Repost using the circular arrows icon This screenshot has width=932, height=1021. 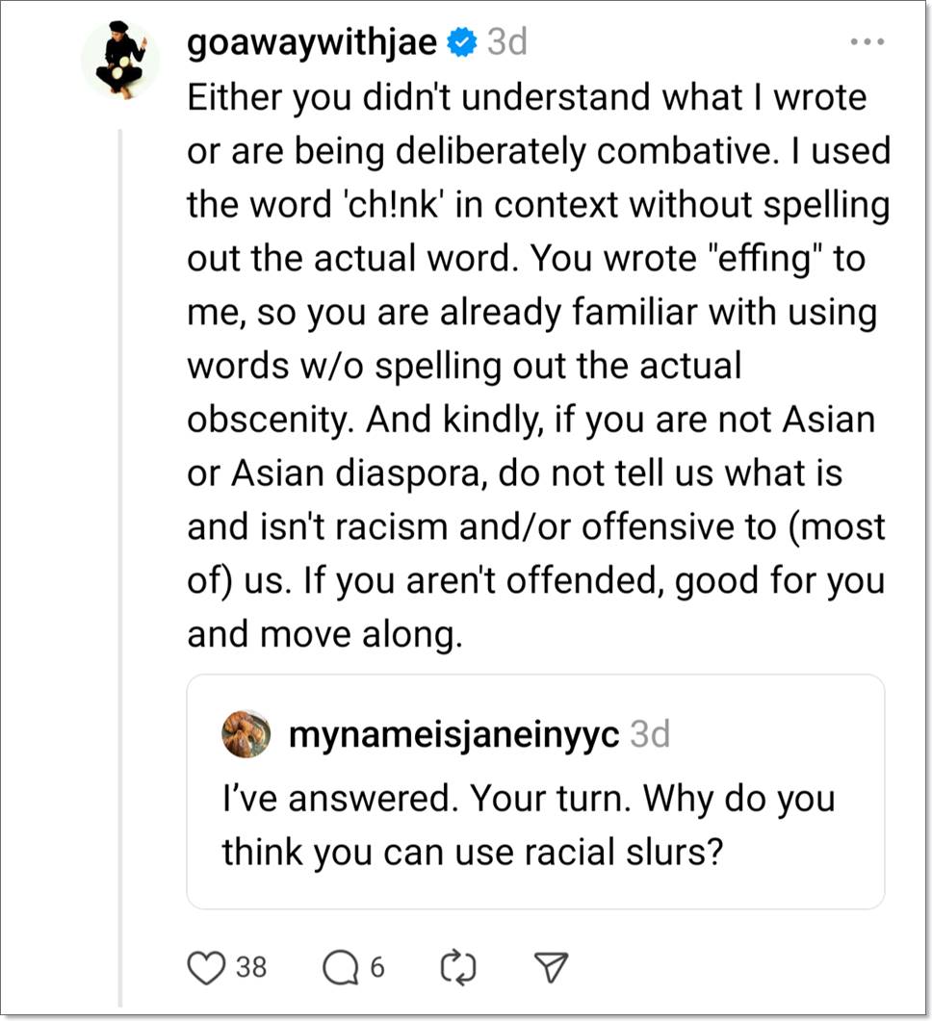click(458, 966)
